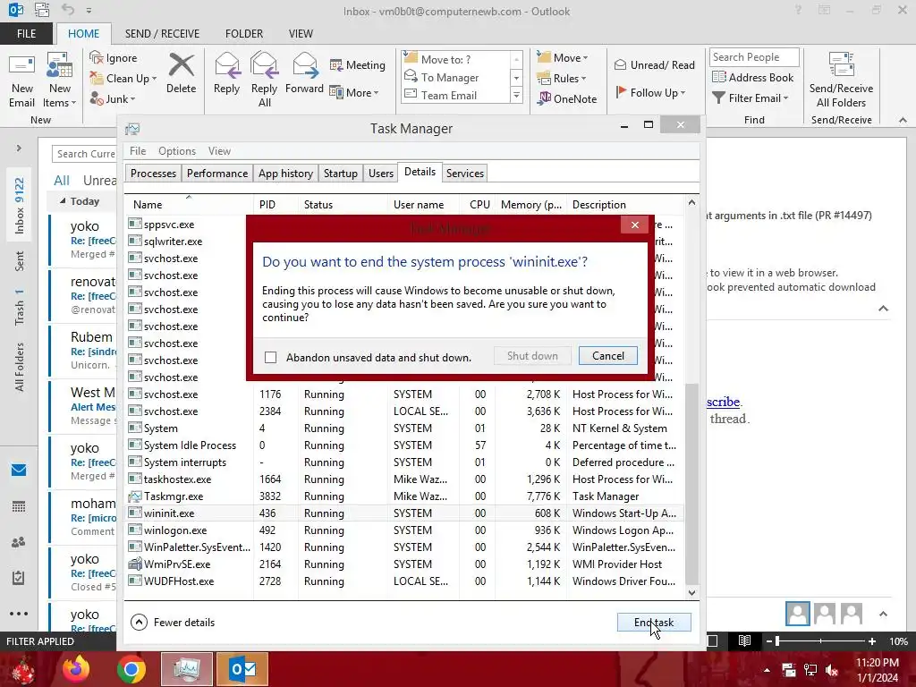Open the Follow Up dropdown

(650, 92)
